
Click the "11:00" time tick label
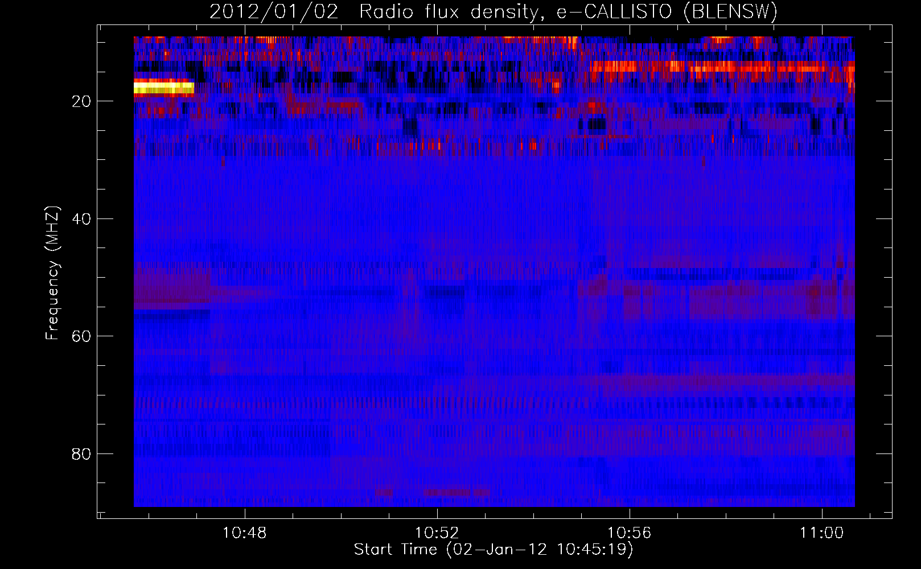(822, 533)
